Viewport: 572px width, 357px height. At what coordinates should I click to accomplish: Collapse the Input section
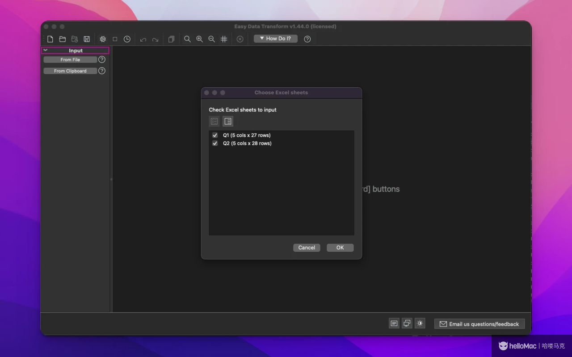click(45, 50)
